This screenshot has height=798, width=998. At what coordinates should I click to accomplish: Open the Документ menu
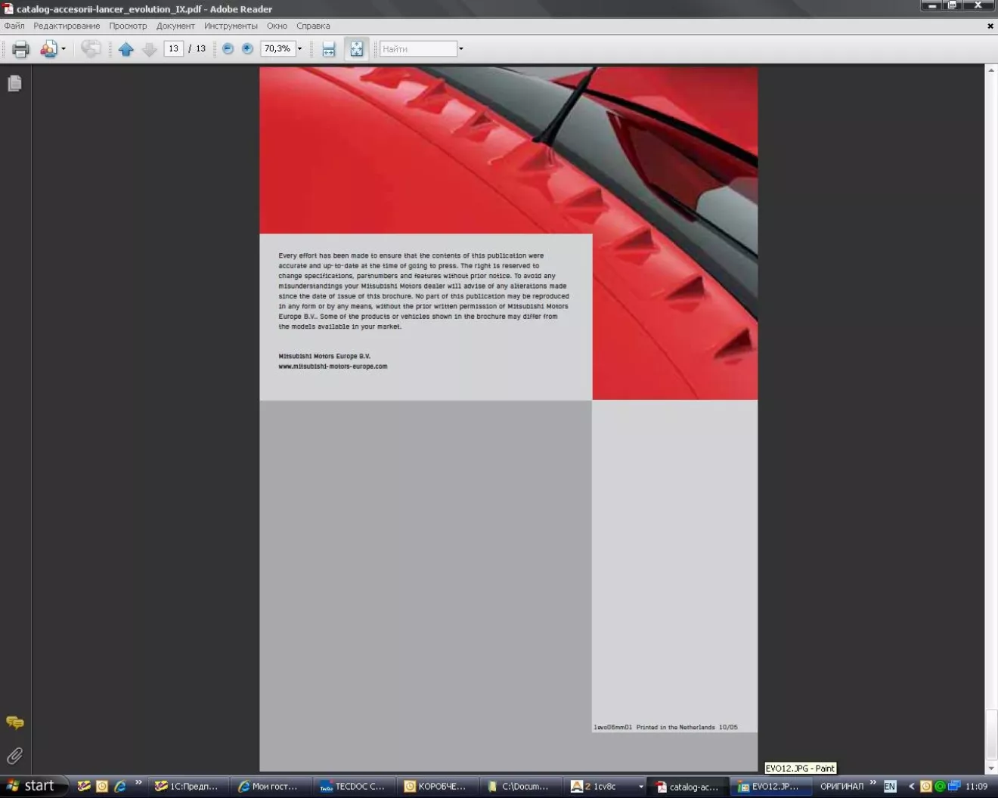[175, 26]
